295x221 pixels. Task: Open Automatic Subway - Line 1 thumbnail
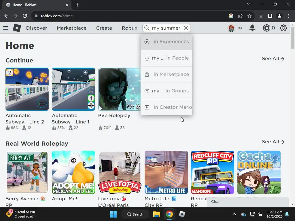point(73,89)
